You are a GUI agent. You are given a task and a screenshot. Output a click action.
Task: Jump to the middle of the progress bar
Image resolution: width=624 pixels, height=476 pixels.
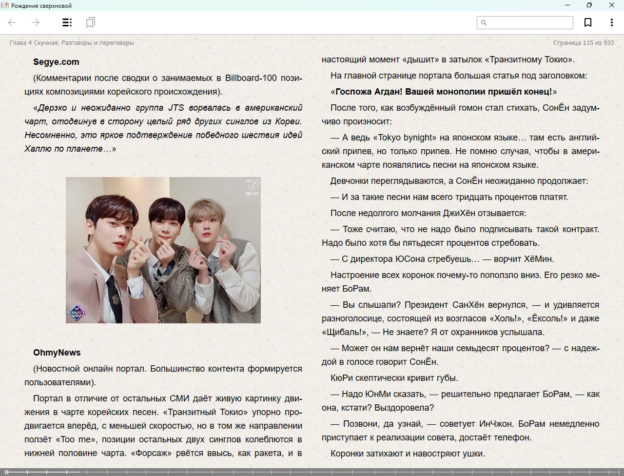tap(312, 472)
